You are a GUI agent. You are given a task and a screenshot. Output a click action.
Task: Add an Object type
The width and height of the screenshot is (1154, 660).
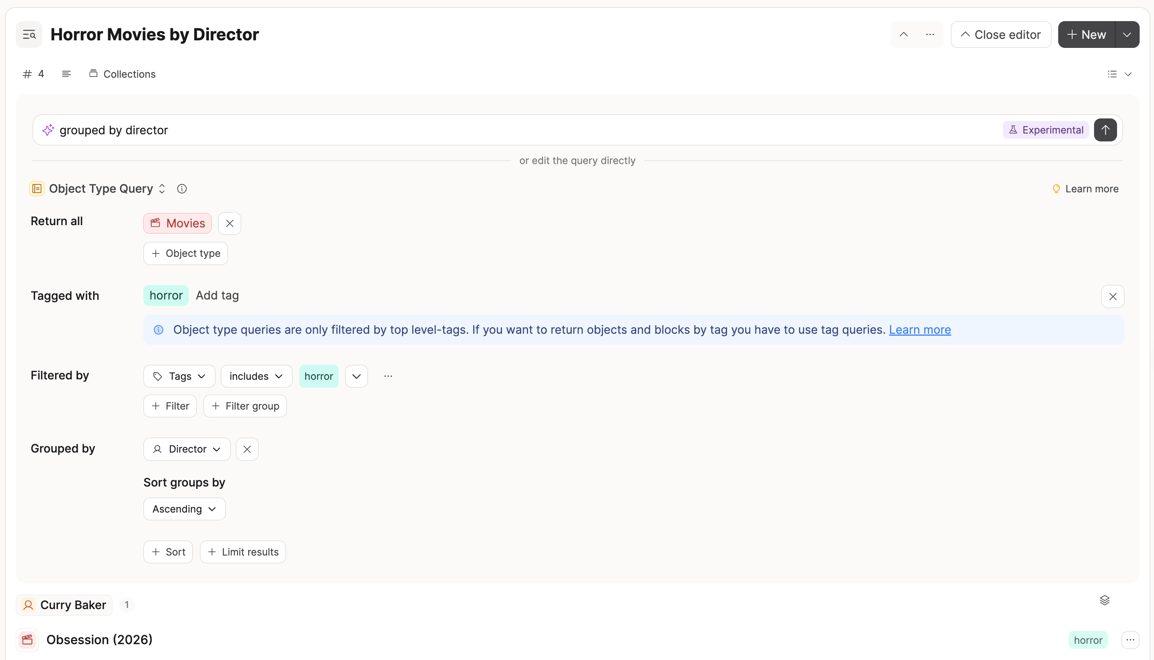coord(186,253)
